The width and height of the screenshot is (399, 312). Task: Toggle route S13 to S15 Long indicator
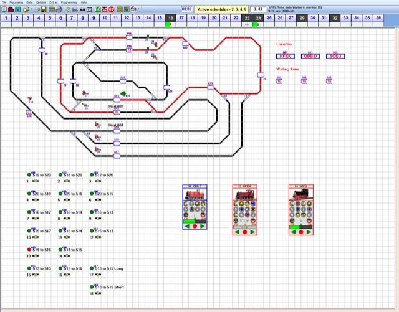click(93, 268)
